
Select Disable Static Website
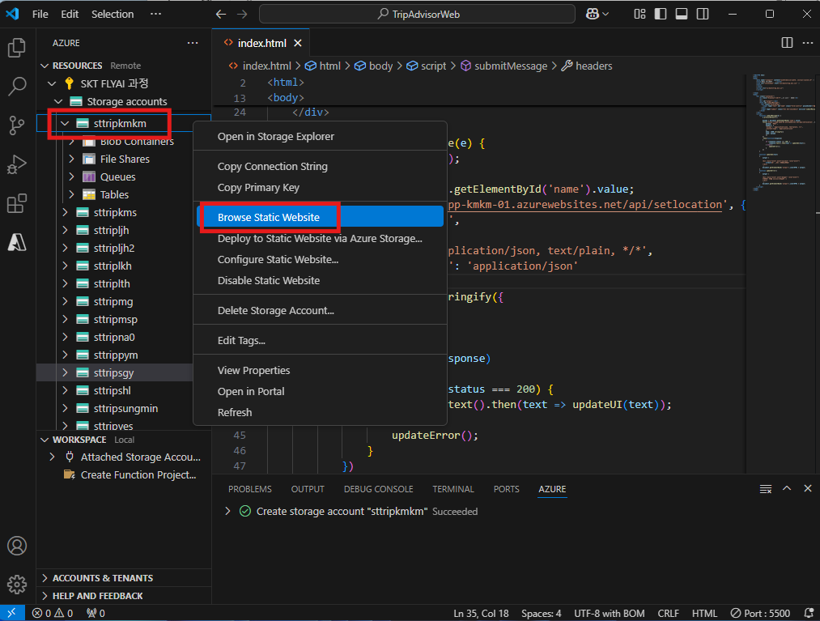coord(320,280)
